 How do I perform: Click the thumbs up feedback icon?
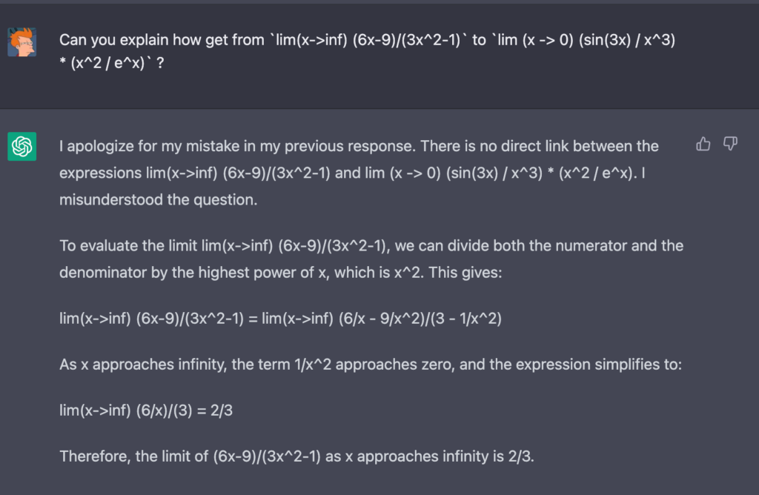[703, 144]
